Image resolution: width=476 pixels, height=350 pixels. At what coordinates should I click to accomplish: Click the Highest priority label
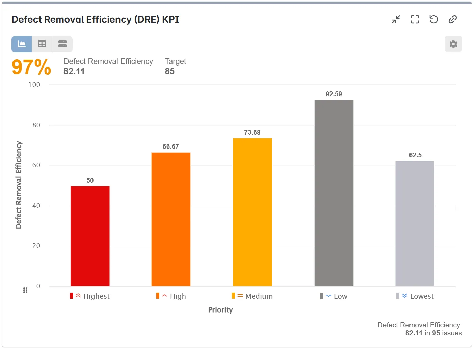[x=97, y=296]
